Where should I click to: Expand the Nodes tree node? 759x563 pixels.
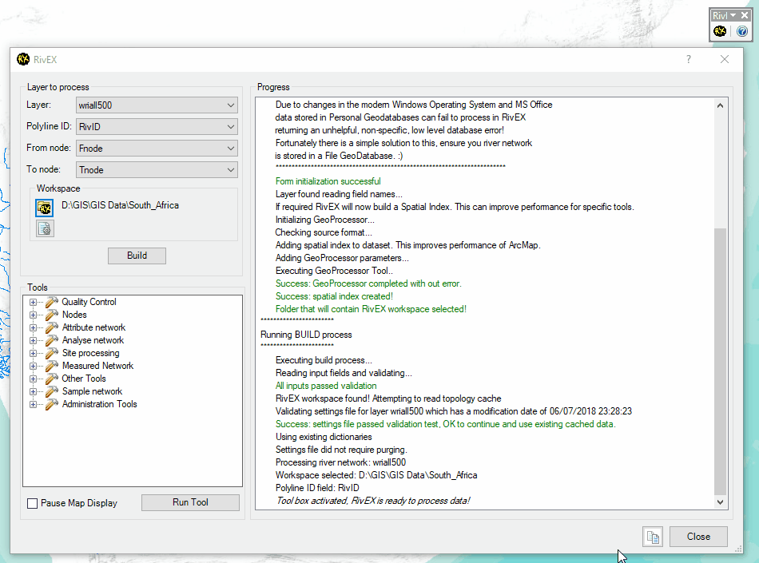coord(33,315)
